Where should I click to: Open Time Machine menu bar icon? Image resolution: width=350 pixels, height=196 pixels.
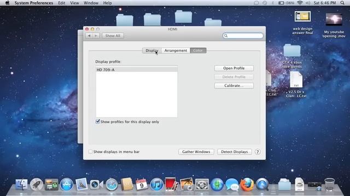[265, 3]
